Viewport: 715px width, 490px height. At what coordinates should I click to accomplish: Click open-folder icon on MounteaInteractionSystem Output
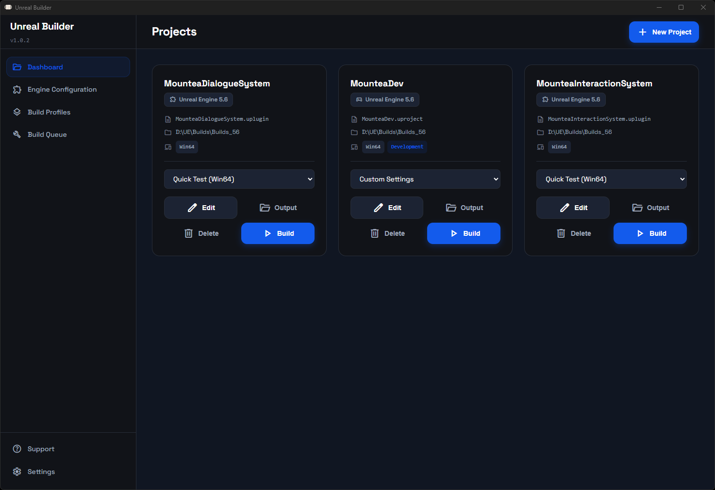click(637, 208)
